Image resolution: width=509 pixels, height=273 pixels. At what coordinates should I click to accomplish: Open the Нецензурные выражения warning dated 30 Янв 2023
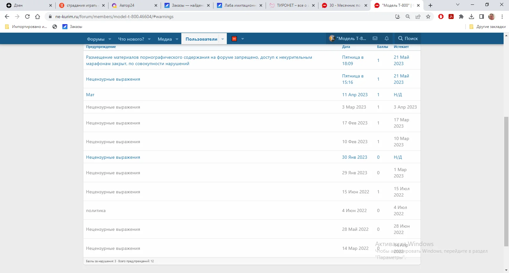coord(113,157)
